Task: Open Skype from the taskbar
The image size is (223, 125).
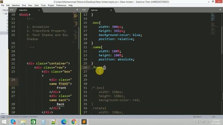Action: [13, 122]
